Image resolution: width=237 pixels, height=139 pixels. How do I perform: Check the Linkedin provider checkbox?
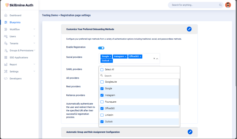click(102, 115)
